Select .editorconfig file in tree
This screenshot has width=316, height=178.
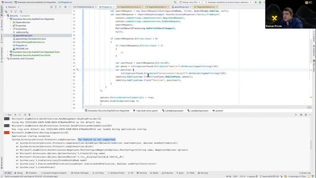tap(21, 32)
